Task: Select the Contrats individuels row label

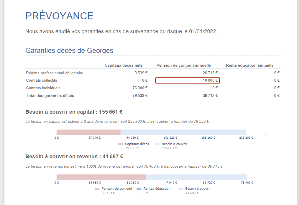Action: coord(43,88)
